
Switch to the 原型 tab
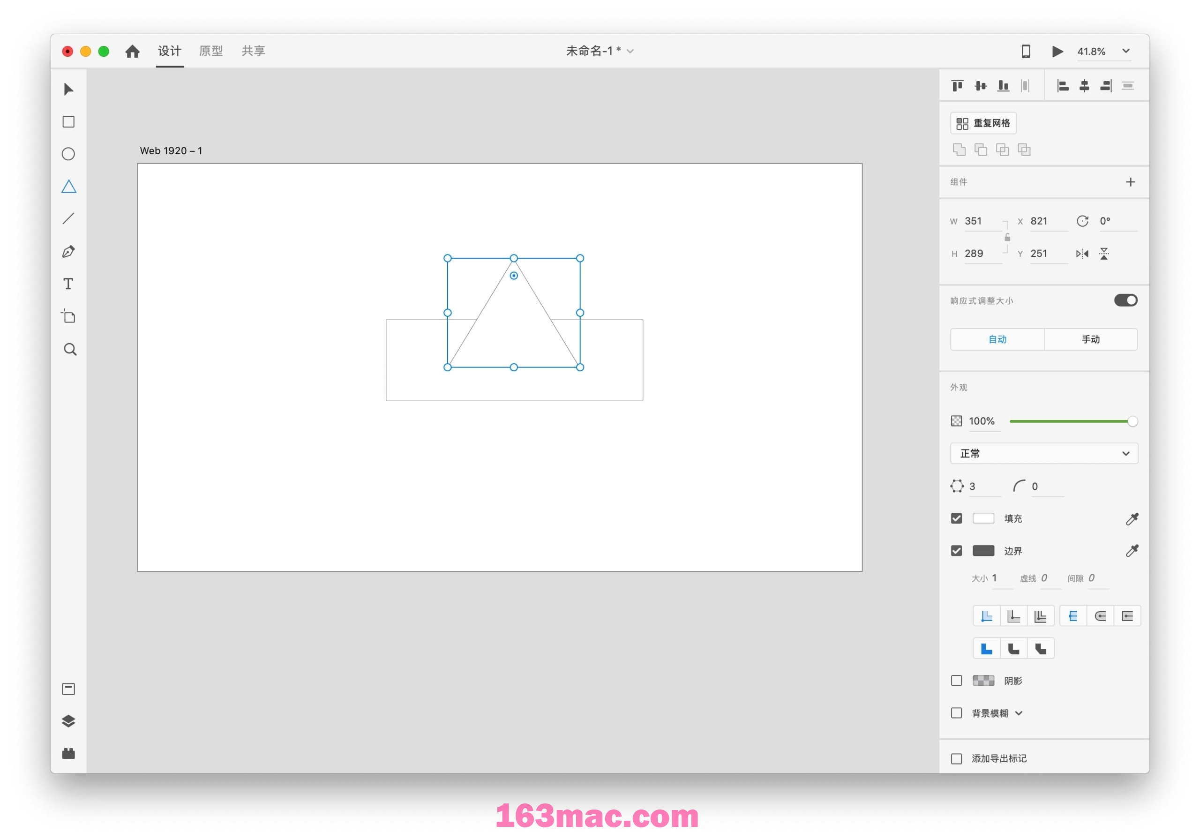click(211, 51)
